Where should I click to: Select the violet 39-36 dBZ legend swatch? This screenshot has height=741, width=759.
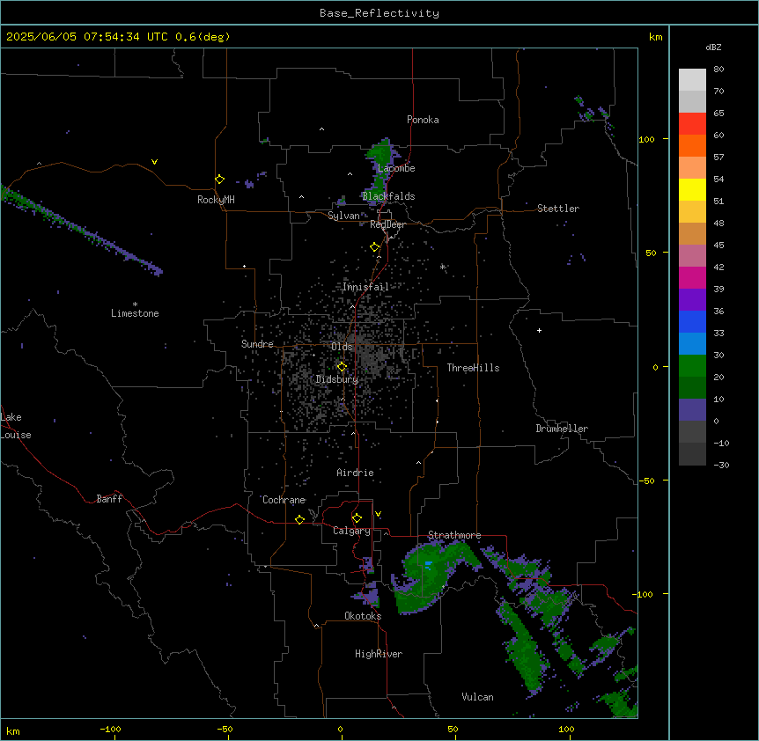click(692, 300)
